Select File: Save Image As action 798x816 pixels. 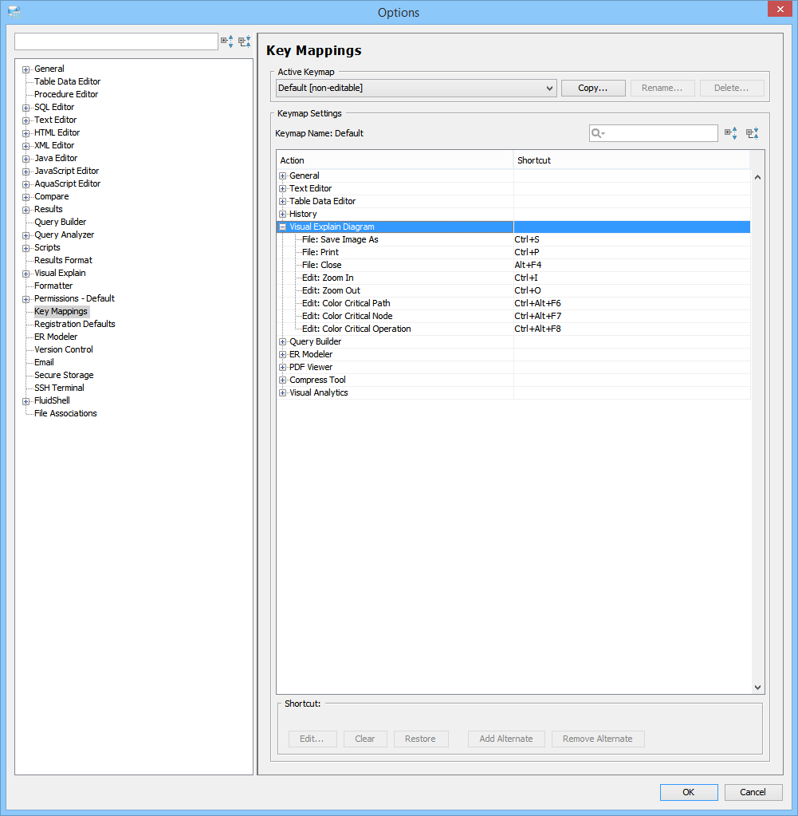[x=340, y=240]
